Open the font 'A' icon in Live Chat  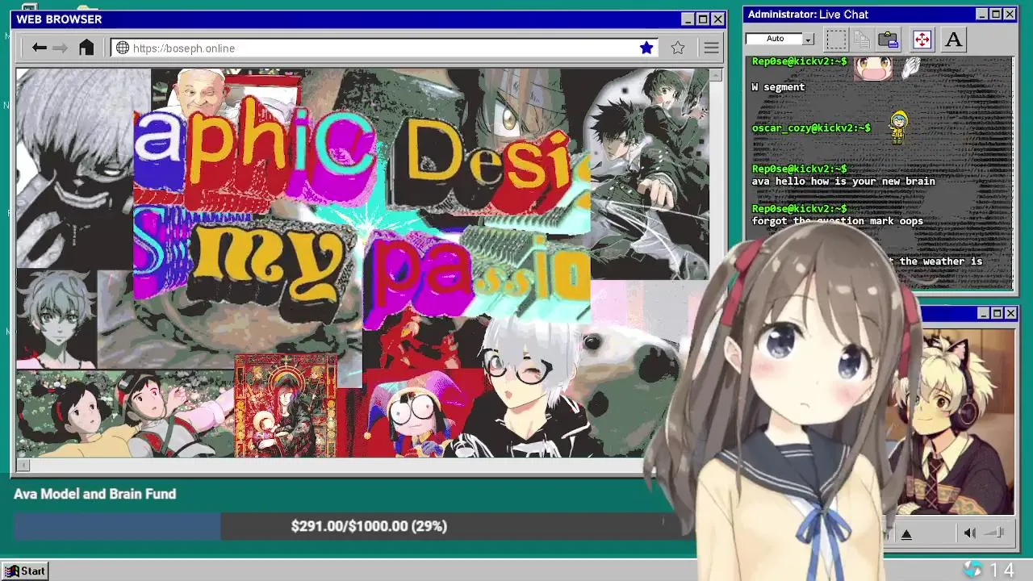[953, 39]
